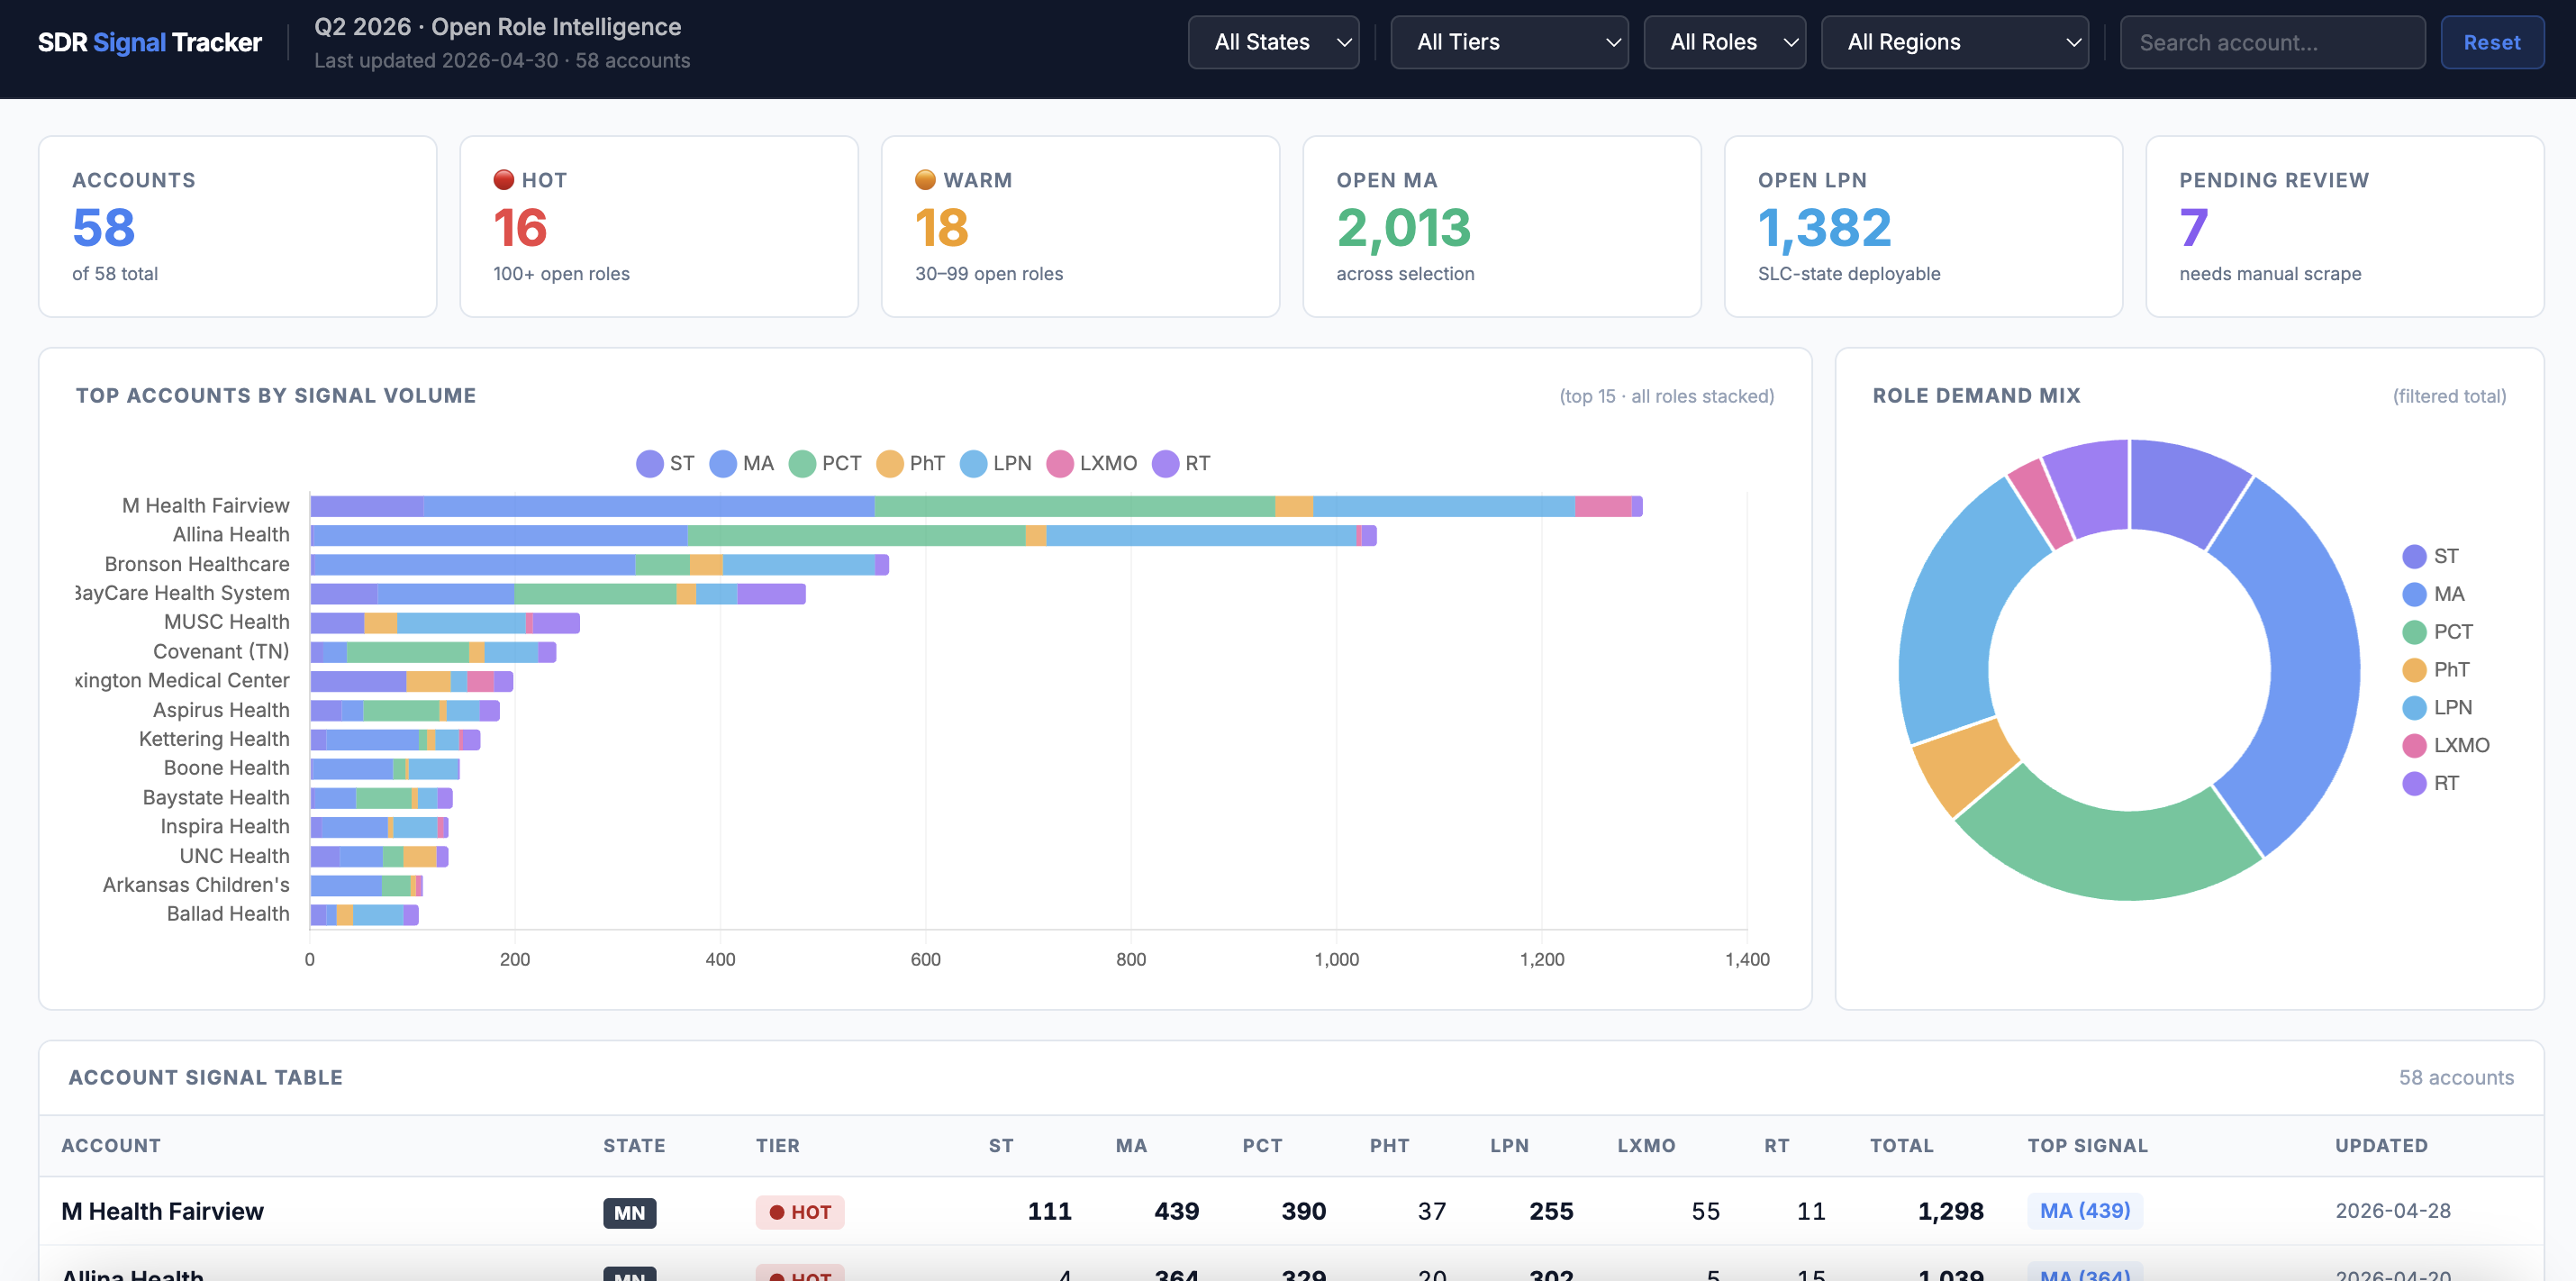
Task: Sort table by LPN column header
Action: coord(1509,1146)
